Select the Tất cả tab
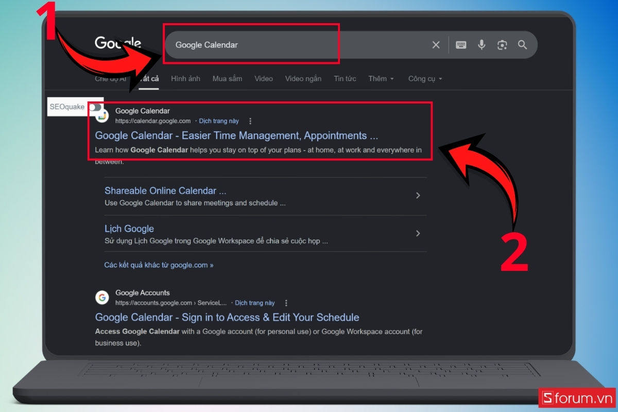Image resolution: width=618 pixels, height=412 pixels. (x=148, y=79)
